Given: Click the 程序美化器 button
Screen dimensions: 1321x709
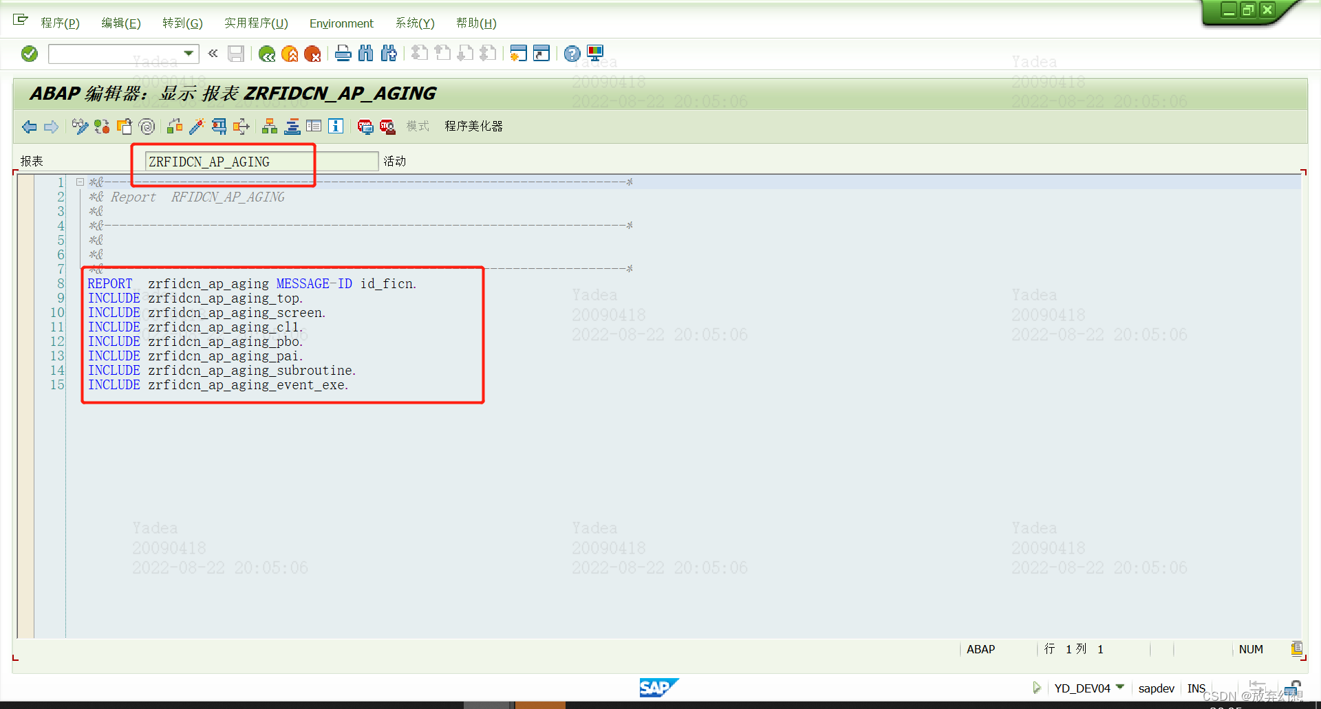Looking at the screenshot, I should (x=473, y=127).
